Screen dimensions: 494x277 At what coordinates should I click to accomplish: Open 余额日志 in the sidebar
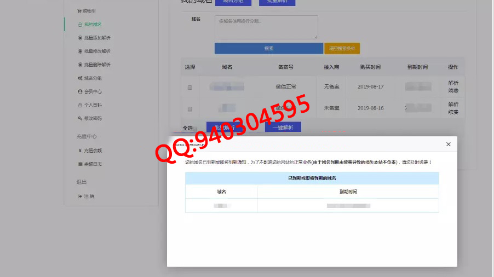(x=92, y=164)
